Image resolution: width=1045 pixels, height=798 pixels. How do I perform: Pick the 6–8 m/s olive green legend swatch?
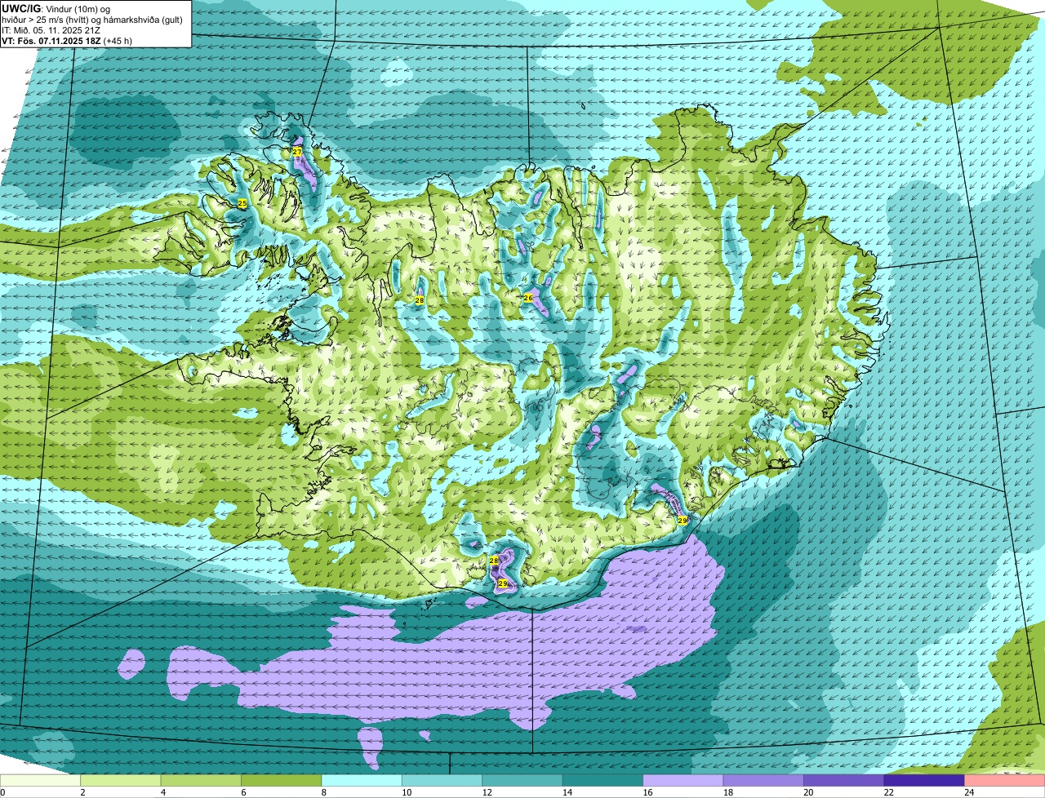[x=282, y=780]
